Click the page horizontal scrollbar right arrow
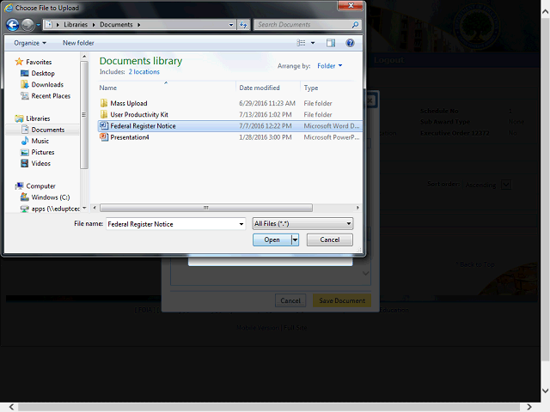 click(529, 407)
